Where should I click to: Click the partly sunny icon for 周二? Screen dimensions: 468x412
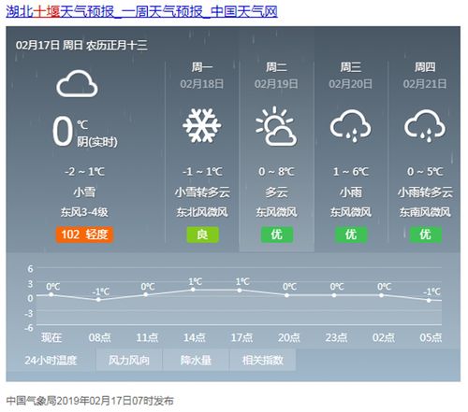(276, 126)
